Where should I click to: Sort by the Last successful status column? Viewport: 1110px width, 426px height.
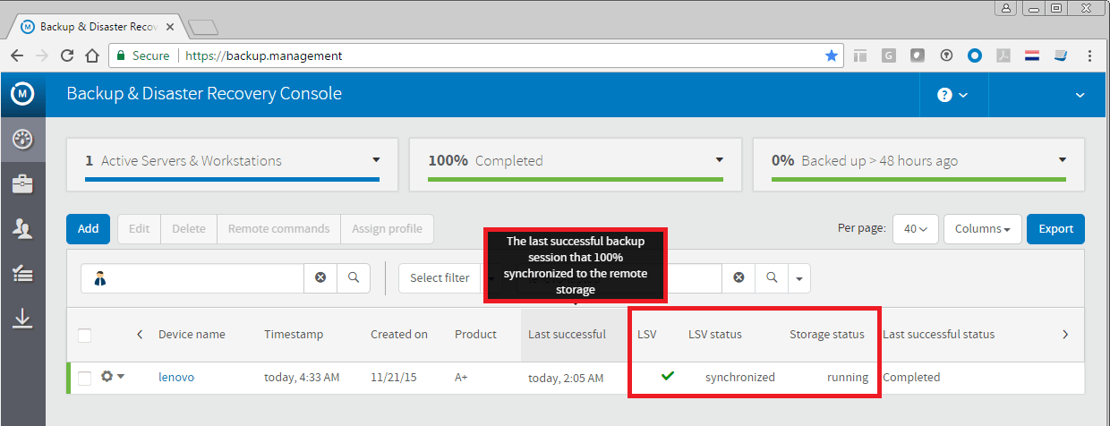(x=938, y=334)
